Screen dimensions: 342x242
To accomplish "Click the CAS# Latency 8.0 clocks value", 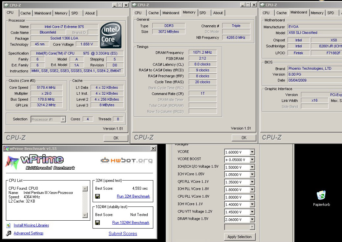I will [x=203, y=64].
